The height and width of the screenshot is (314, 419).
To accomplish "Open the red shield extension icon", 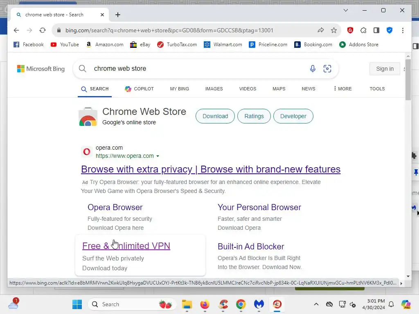I will (350, 30).
